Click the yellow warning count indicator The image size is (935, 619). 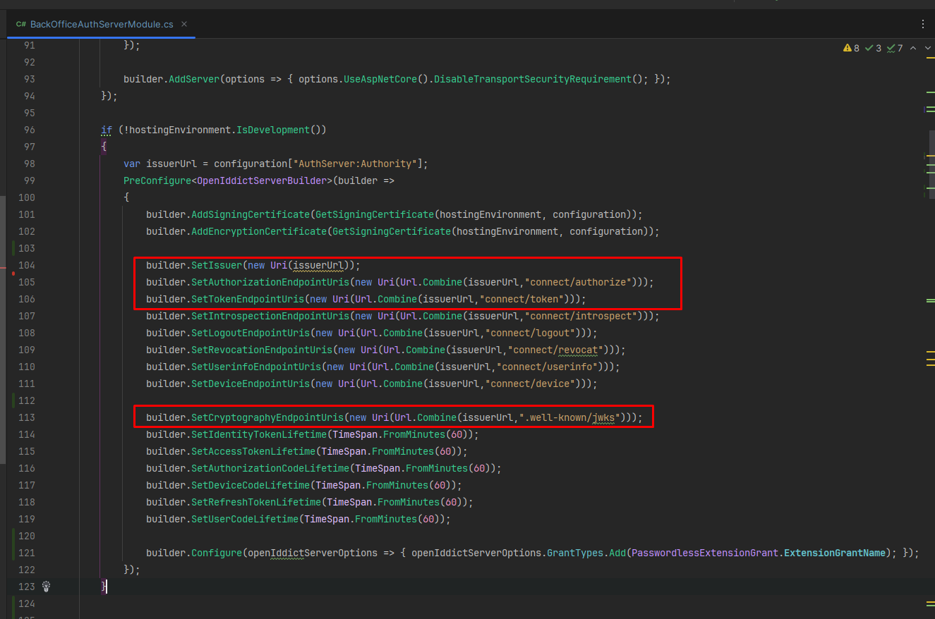(851, 48)
